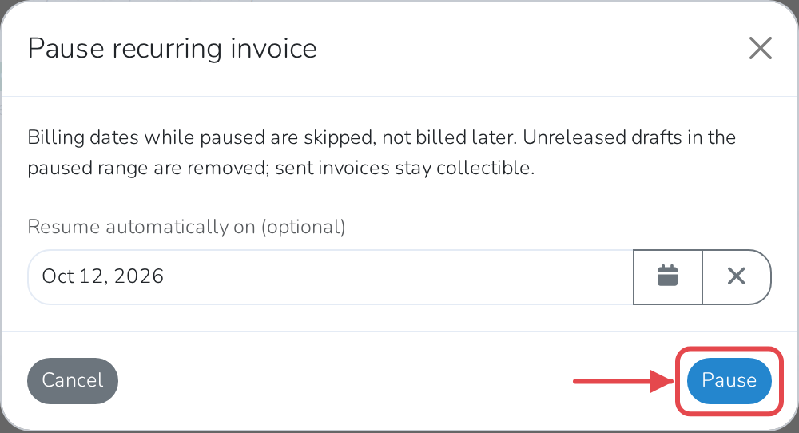Click the 'Pause recurring invoice' dialog title
This screenshot has height=433, width=799.
click(x=173, y=49)
